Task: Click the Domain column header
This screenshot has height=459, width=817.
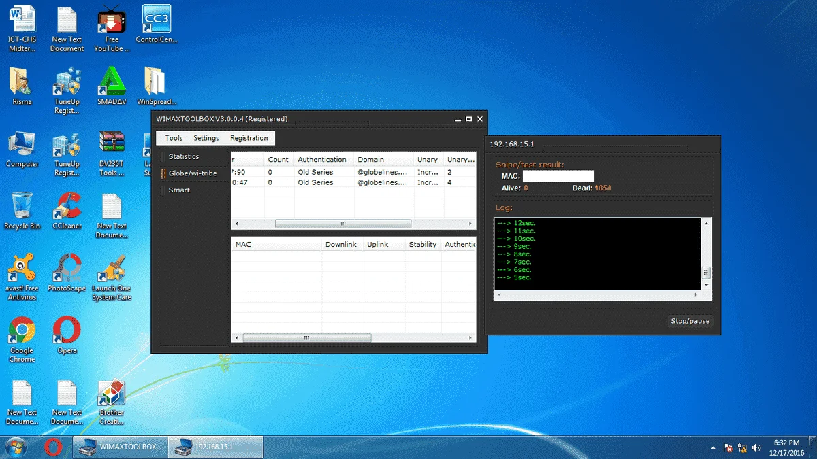Action: [x=384, y=160]
